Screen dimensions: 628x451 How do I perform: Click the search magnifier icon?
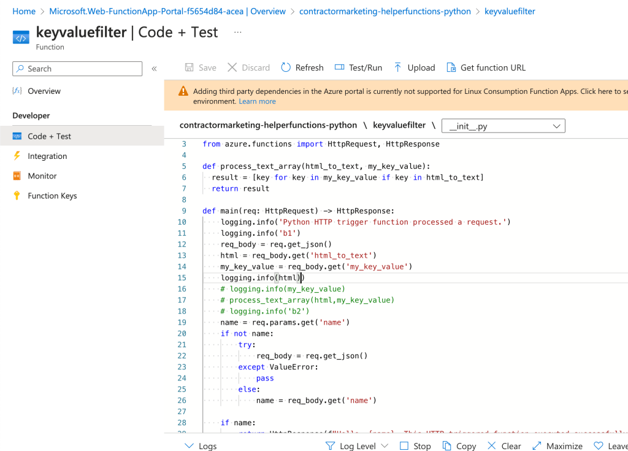(x=20, y=69)
